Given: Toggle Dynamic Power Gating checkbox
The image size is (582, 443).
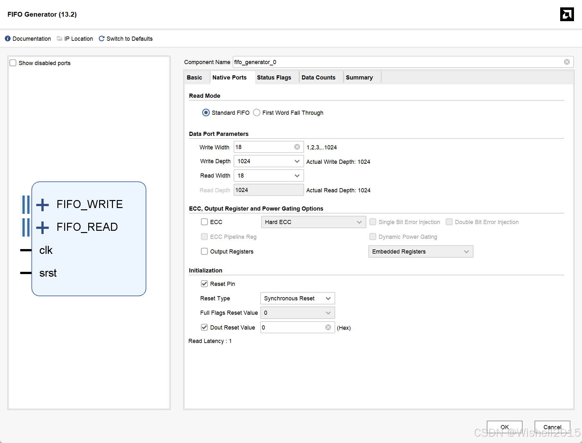Looking at the screenshot, I should point(373,237).
